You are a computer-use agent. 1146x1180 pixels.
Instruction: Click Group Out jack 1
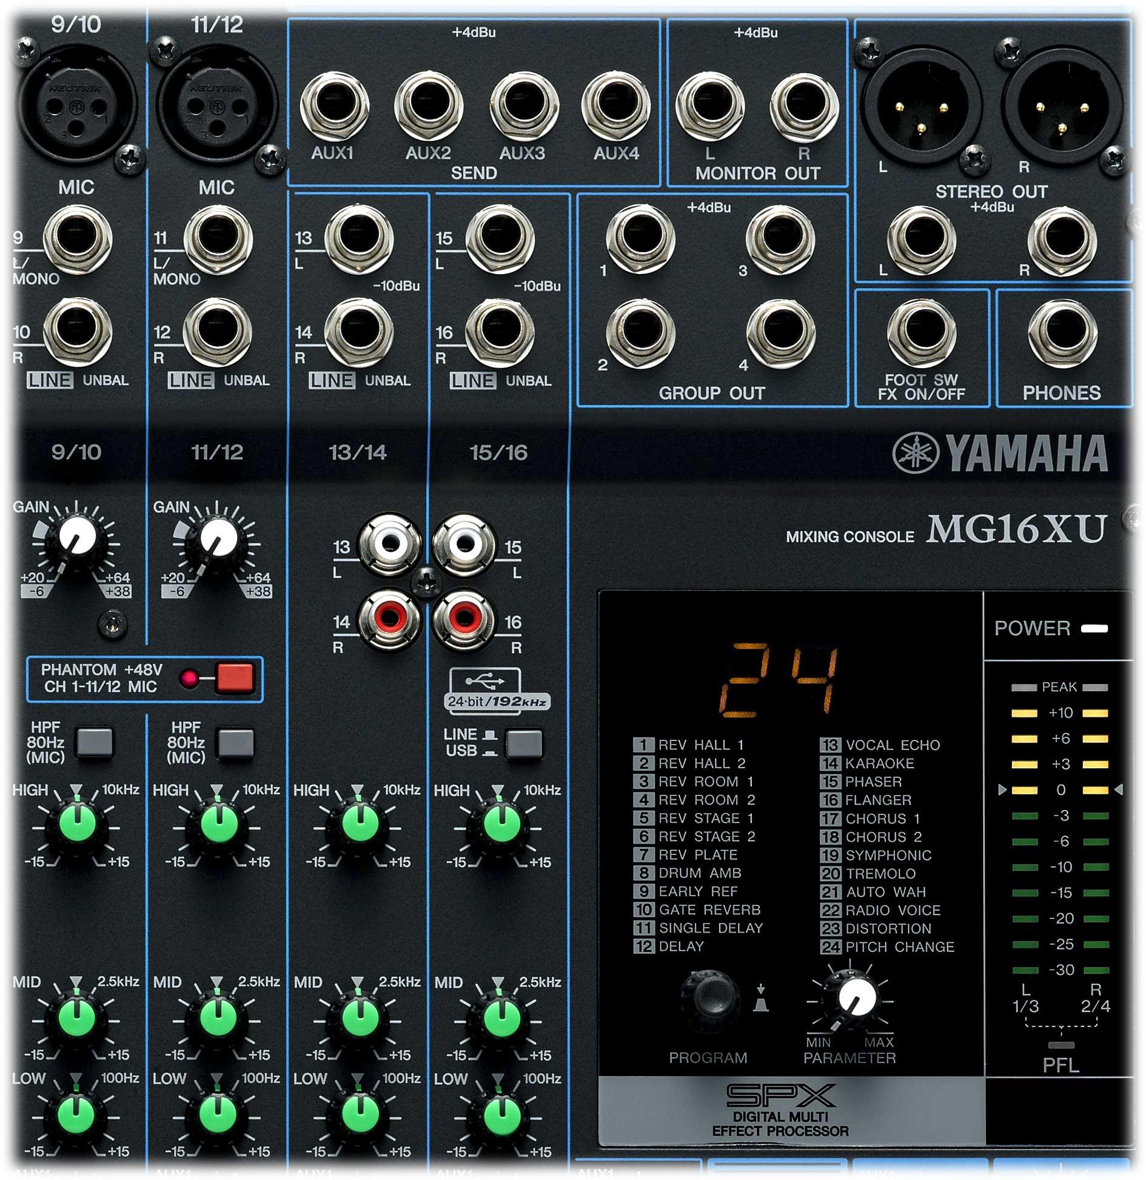pyautogui.click(x=641, y=239)
